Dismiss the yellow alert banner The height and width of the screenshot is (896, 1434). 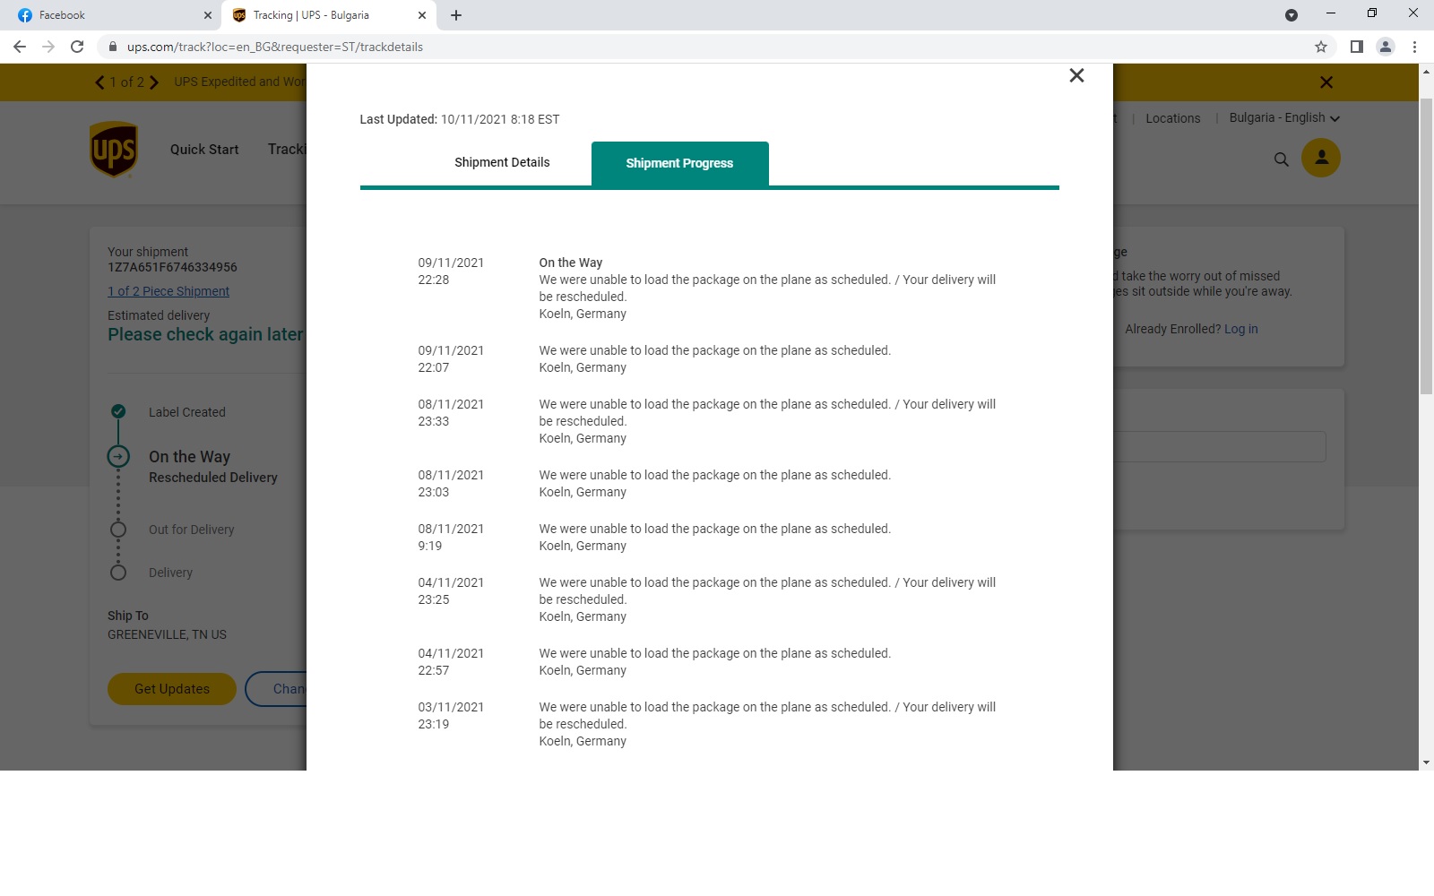1326,82
